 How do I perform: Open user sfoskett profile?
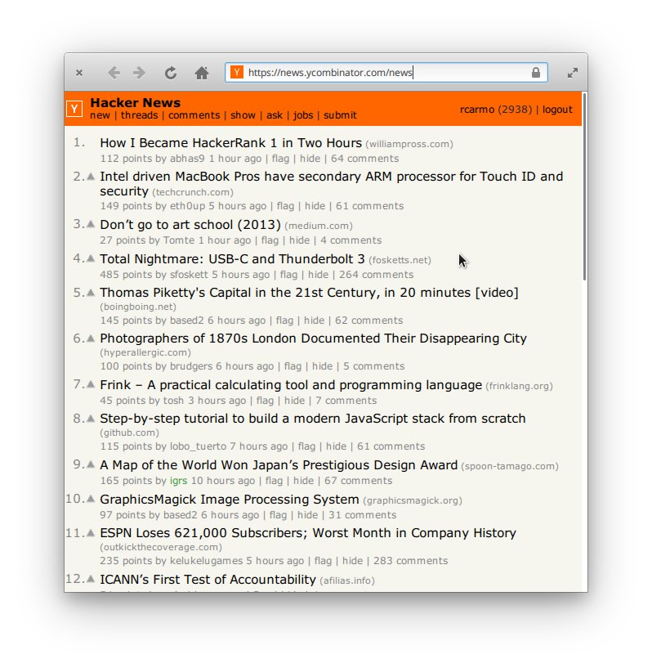[x=189, y=275]
